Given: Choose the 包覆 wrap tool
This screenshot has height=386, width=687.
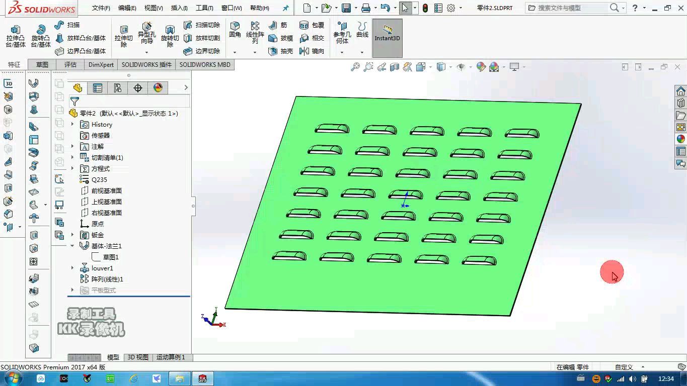Looking at the screenshot, I should (x=312, y=25).
